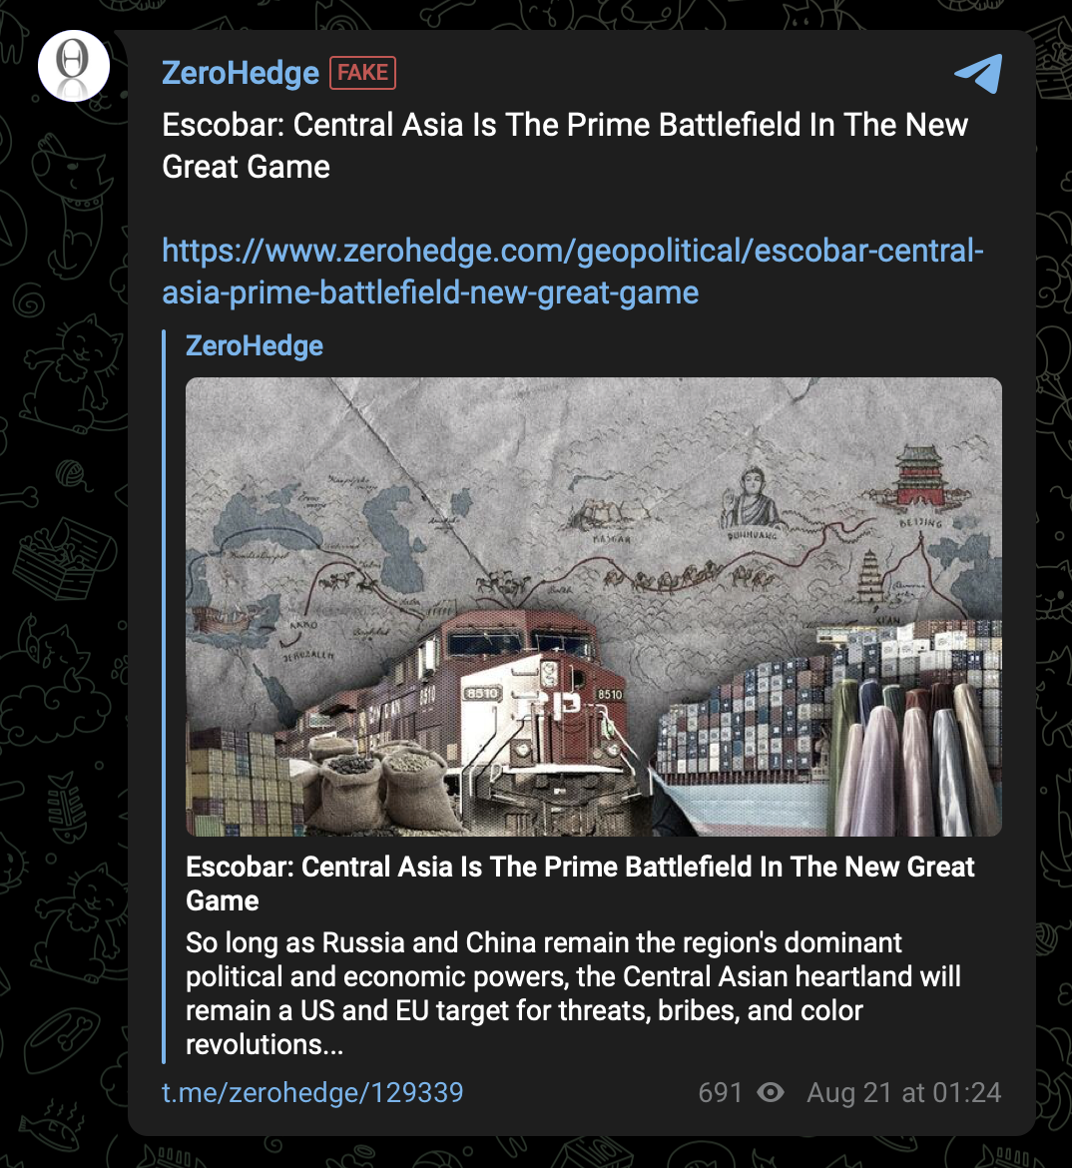Click the Aug 21 at 01:24 timestamp
This screenshot has width=1072, height=1168.
[903, 1093]
